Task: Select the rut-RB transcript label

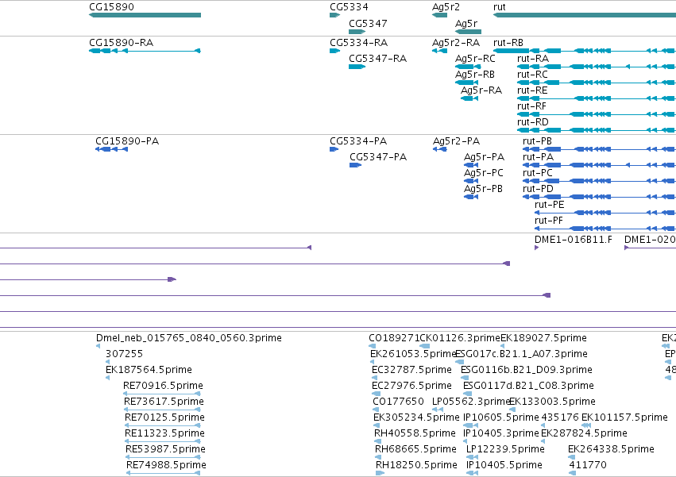Action: [x=508, y=43]
